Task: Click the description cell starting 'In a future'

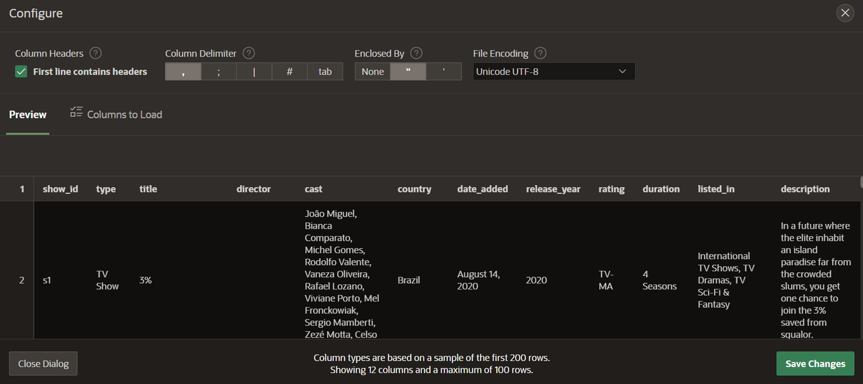Action: tap(816, 280)
